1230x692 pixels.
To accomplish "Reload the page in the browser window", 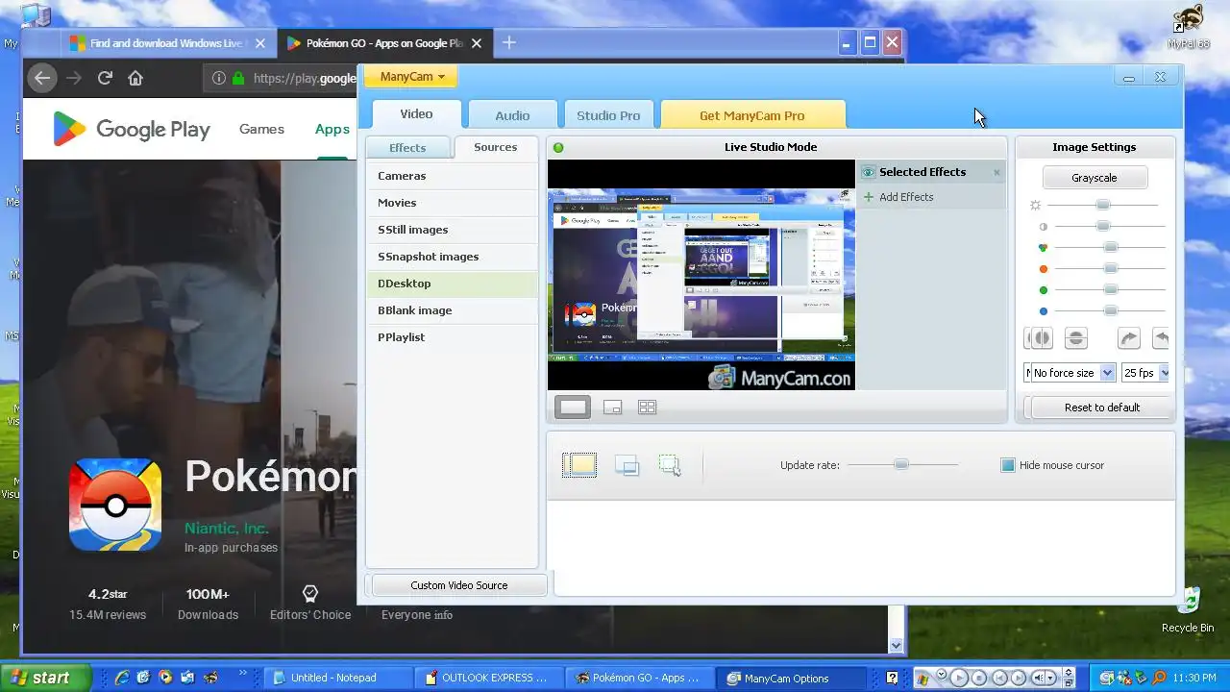I will pos(105,78).
